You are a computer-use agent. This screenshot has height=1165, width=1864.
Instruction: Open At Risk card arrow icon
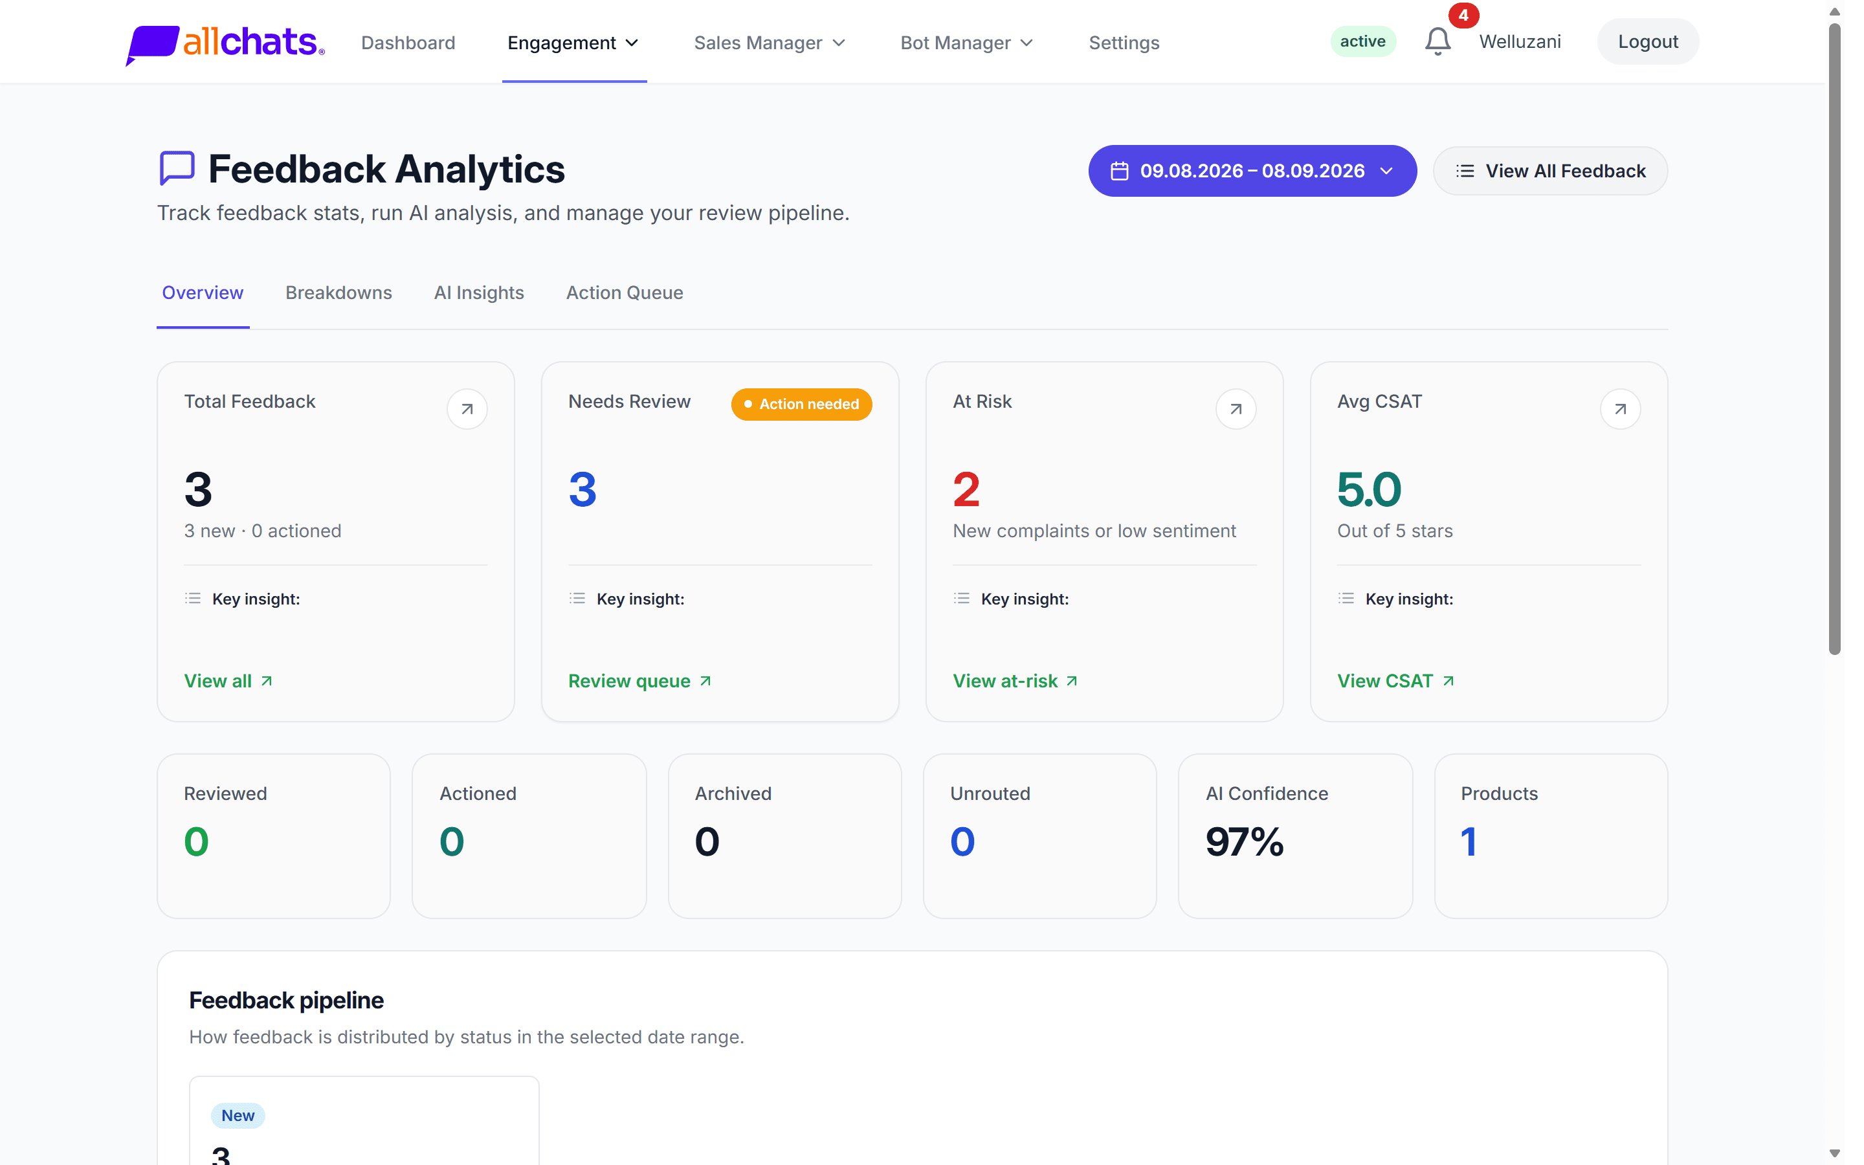pyautogui.click(x=1236, y=409)
